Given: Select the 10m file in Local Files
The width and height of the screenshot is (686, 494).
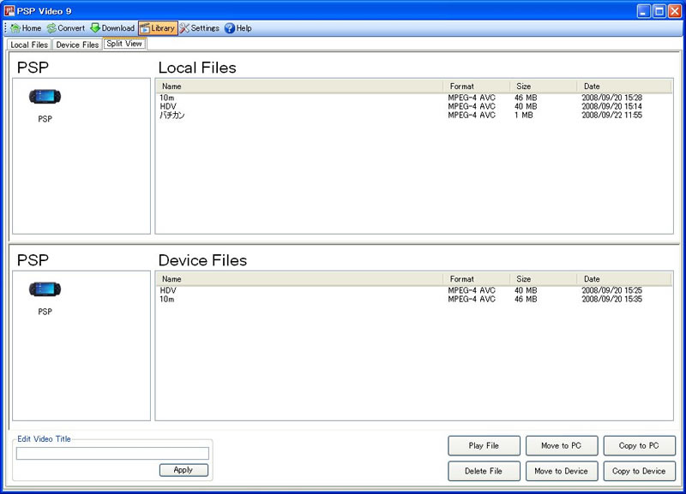Looking at the screenshot, I should (x=166, y=98).
